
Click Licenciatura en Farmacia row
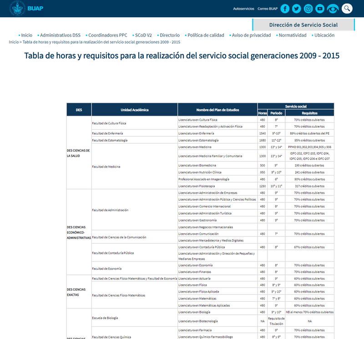pos(217,330)
